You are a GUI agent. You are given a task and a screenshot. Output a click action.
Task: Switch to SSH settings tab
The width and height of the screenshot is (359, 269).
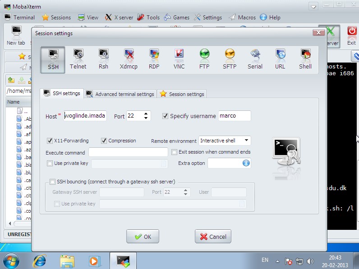(62, 93)
